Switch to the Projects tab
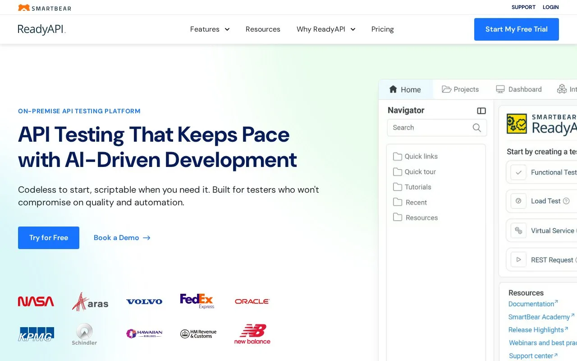 click(460, 89)
